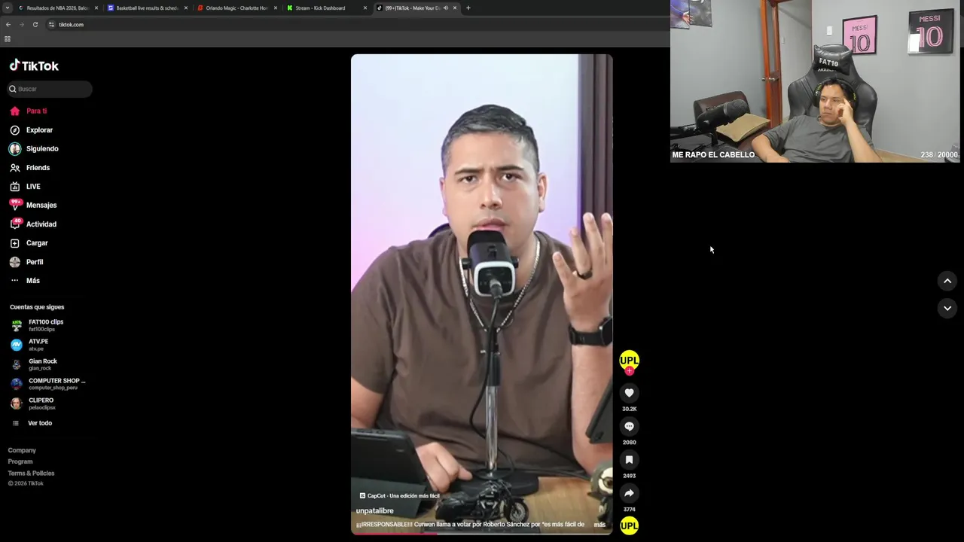Click the LIVE camera icon
Screen dimensions: 964x542
click(x=14, y=187)
